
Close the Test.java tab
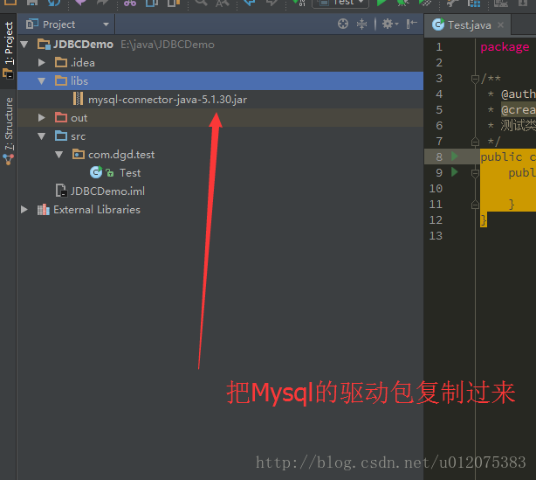500,25
